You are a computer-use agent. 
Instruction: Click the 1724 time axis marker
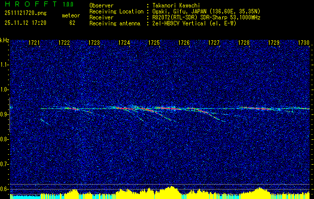point(124,43)
